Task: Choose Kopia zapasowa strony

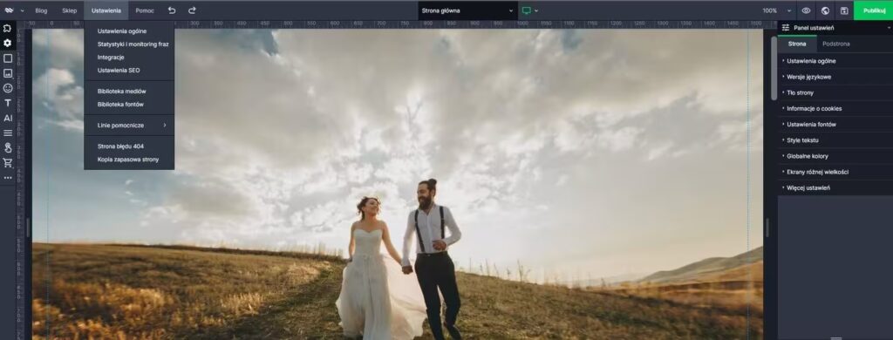Action: click(129, 160)
